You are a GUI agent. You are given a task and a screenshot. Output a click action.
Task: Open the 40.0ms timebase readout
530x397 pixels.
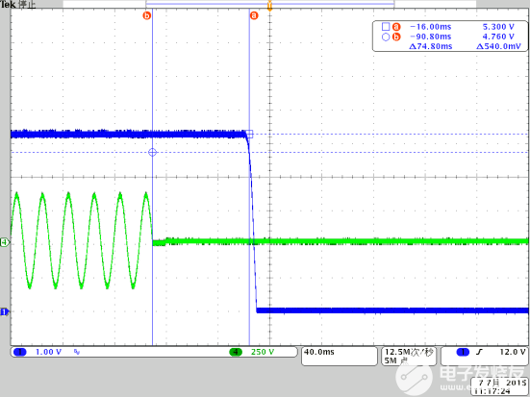319,352
